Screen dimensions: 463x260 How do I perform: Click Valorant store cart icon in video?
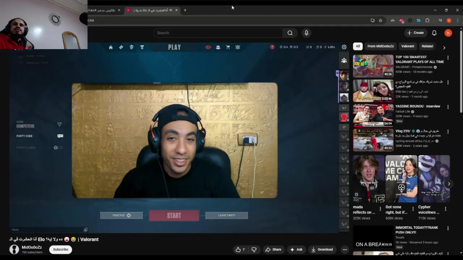pos(228,47)
